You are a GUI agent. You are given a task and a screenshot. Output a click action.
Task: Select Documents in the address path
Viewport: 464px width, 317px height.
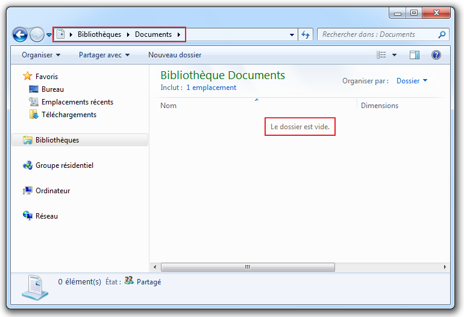[153, 34]
